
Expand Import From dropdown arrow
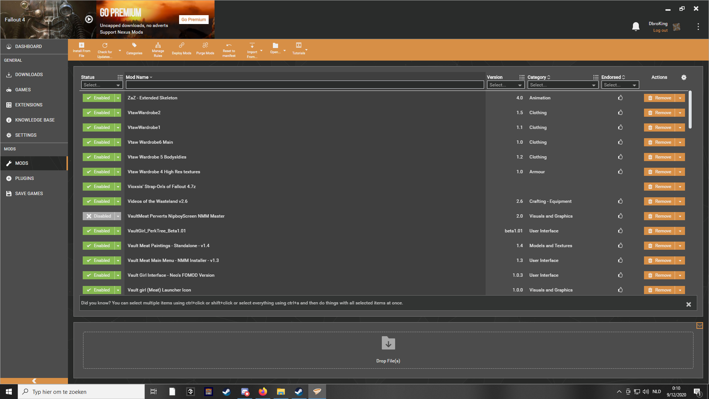261,51
